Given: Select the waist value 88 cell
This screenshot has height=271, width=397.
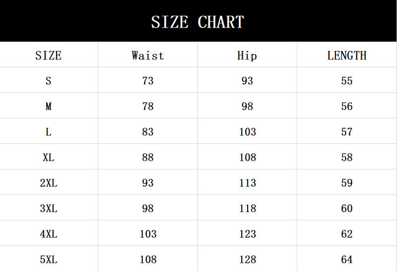Looking at the screenshot, I should (148, 158).
